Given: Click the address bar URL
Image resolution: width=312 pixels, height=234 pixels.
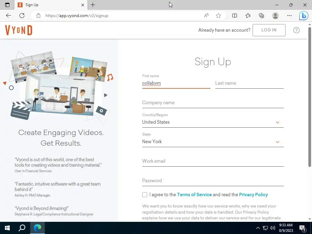Looking at the screenshot, I should pos(77,16).
